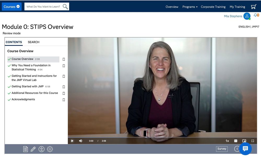The width and height of the screenshot is (261, 157).
Task: Open the Overview nav link
Action: (172, 7)
